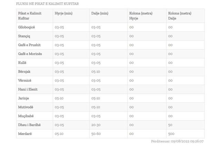Select the Qafë e Morinës row label
Screen dimensions: 207x147
point(30,54)
